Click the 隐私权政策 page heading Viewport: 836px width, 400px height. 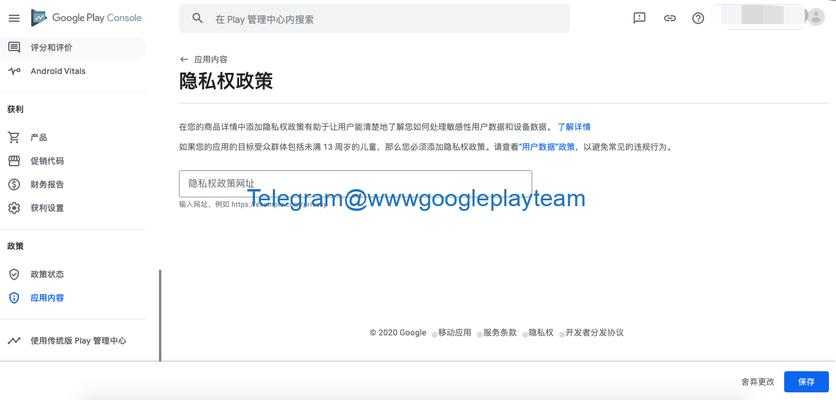[x=226, y=81]
